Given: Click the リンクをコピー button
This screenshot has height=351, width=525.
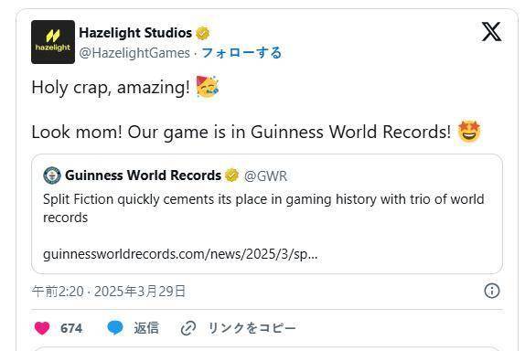Looking at the screenshot, I should tap(252, 328).
